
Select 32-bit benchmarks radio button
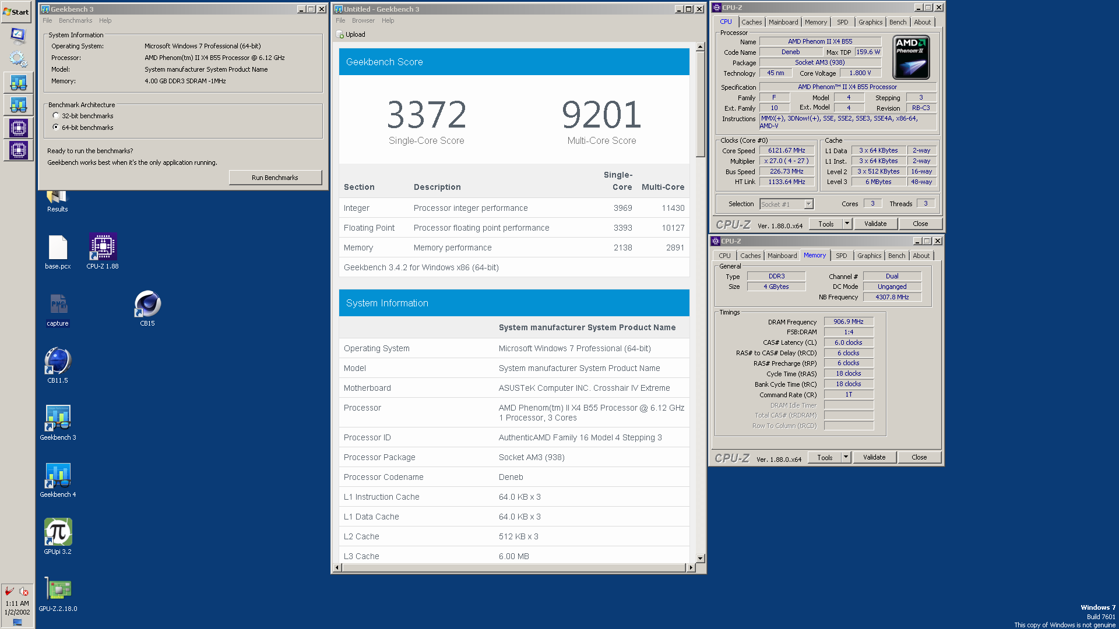click(x=56, y=116)
